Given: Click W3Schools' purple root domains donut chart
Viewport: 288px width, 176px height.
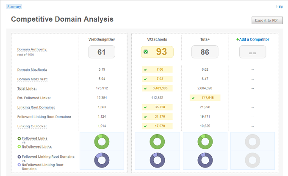Looking at the screenshot, I should (x=157, y=160).
